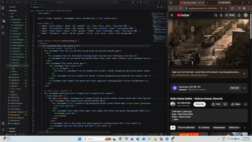Open the VG CREATION channel name
The width and height of the screenshot is (252, 142).
(183, 103)
